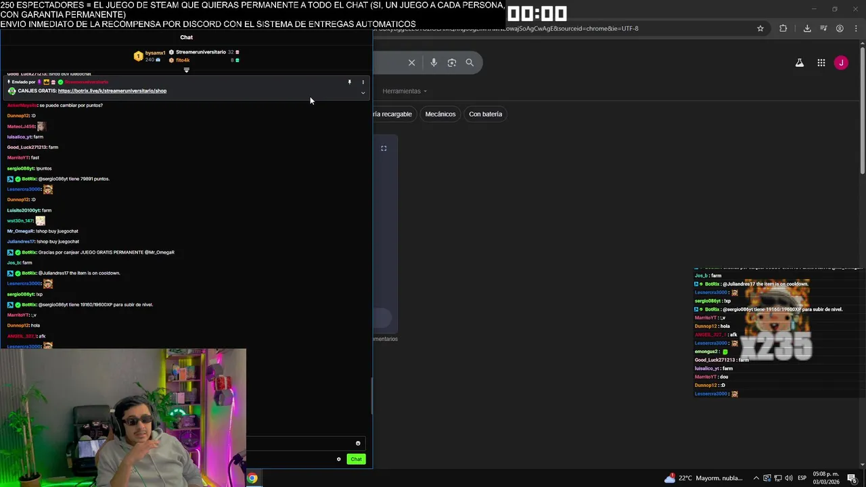
Task: Start Google voice search microphone
Action: tap(434, 62)
